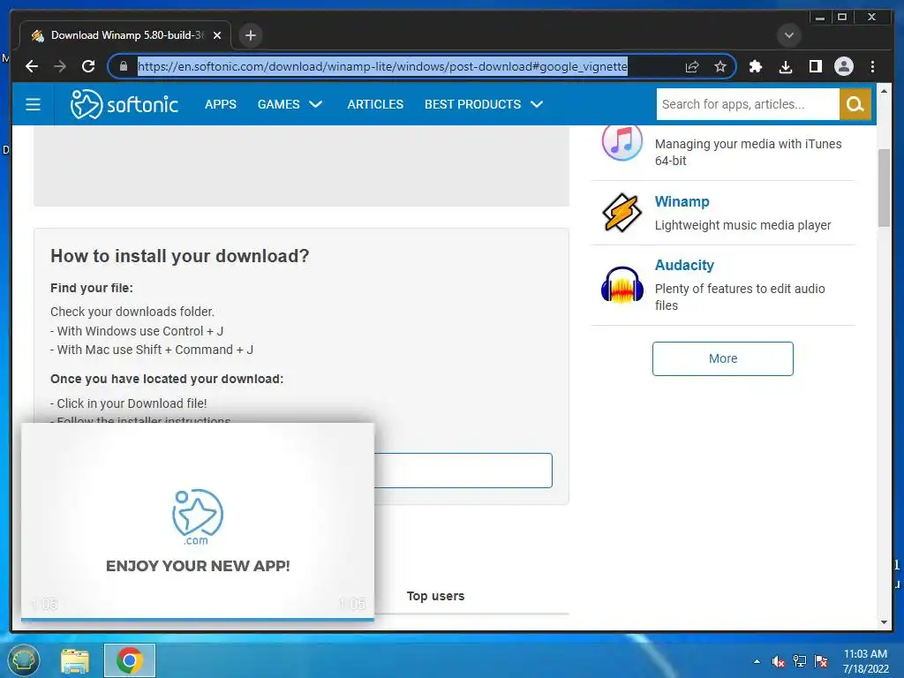The height and width of the screenshot is (678, 904).
Task: Click the address bar URL
Action: [x=382, y=66]
